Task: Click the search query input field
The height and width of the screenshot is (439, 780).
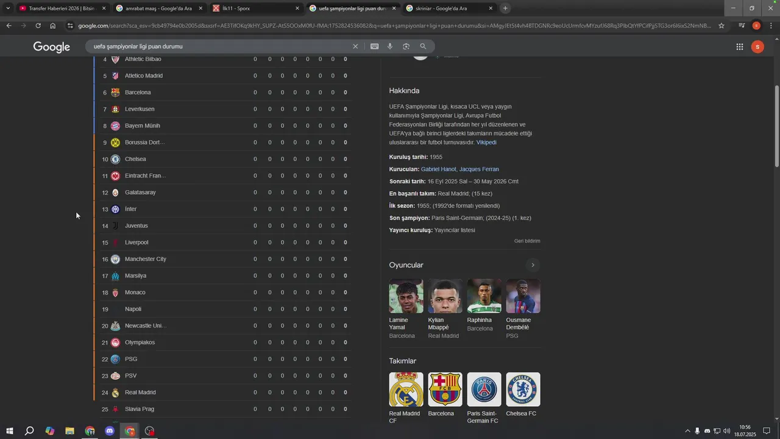Action: click(x=219, y=46)
